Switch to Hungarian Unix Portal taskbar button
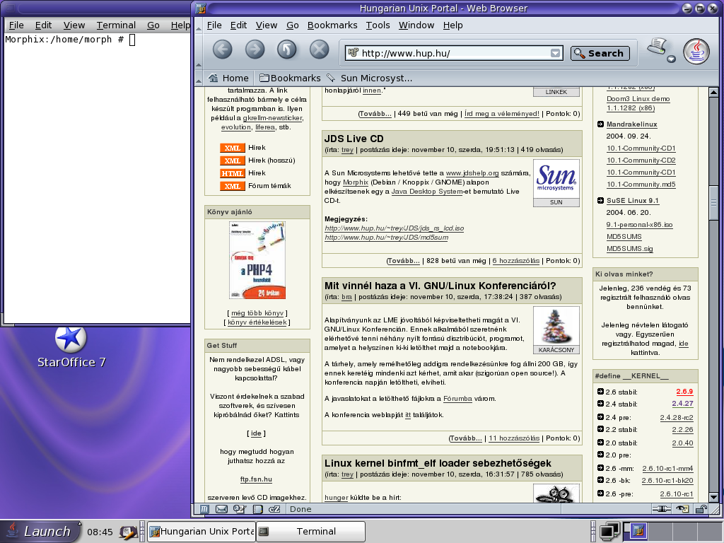 (202, 532)
